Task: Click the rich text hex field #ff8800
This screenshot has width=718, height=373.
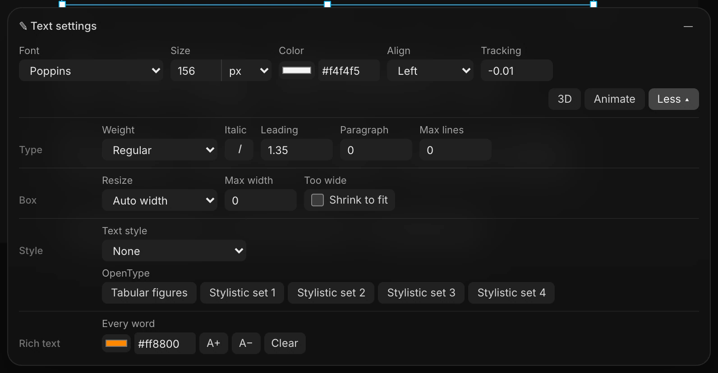Action: click(165, 343)
